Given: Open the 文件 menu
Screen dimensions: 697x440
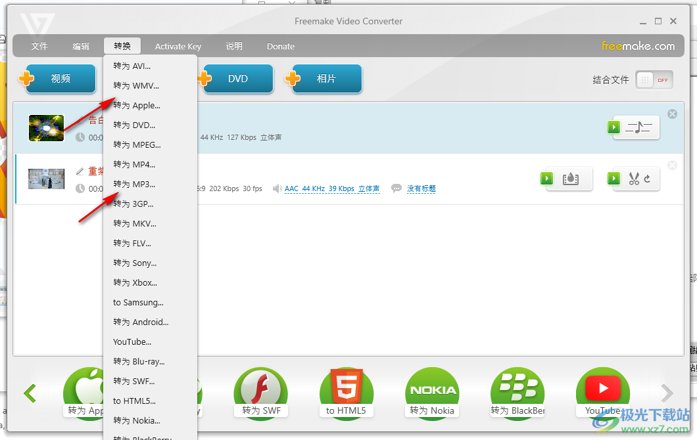Looking at the screenshot, I should 39,46.
